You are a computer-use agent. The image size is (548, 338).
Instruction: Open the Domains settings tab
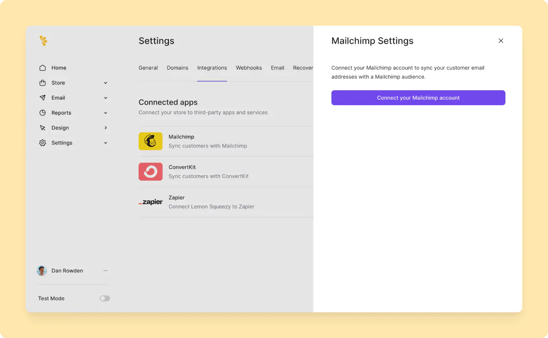(x=178, y=68)
